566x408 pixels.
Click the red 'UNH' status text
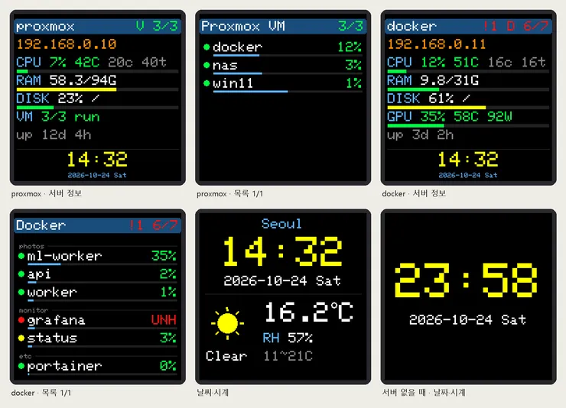coord(164,319)
